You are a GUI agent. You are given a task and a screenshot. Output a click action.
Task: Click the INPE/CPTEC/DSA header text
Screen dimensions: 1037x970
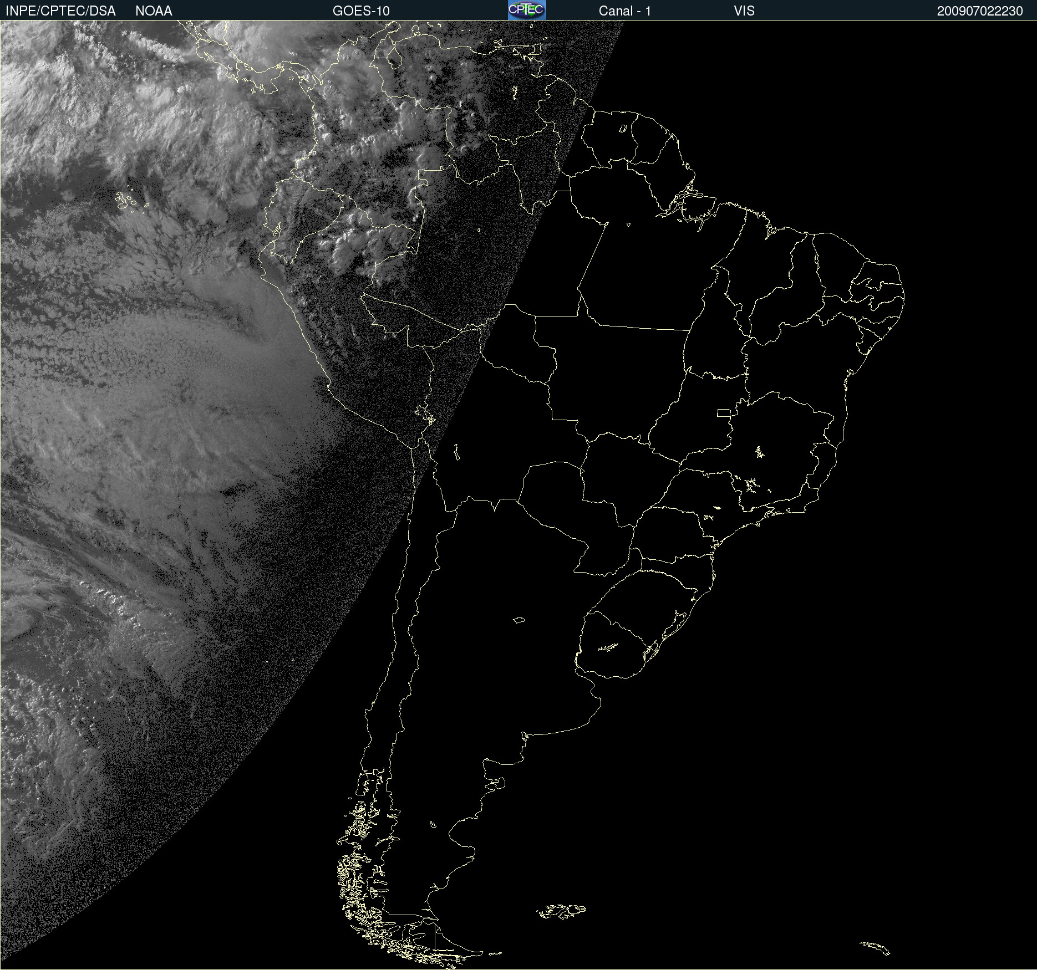[60, 11]
